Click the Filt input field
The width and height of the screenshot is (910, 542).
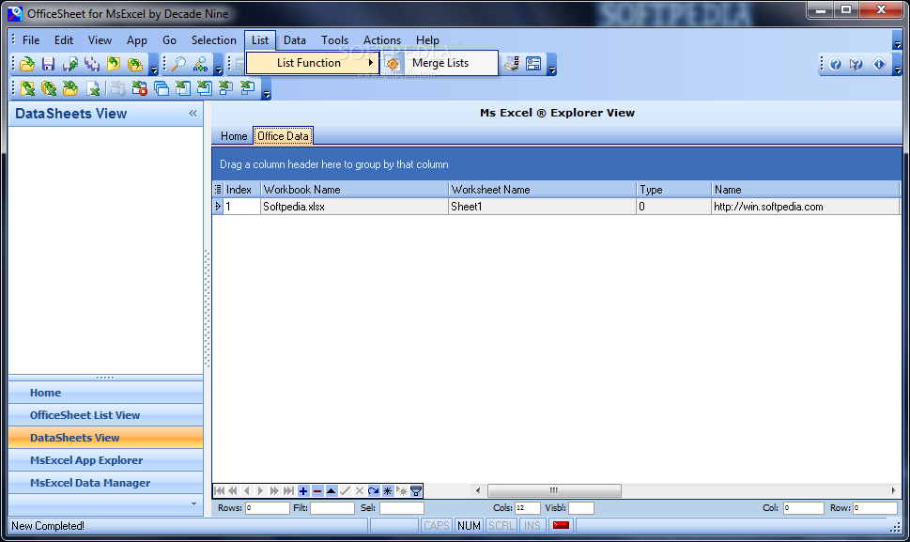[x=332, y=508]
